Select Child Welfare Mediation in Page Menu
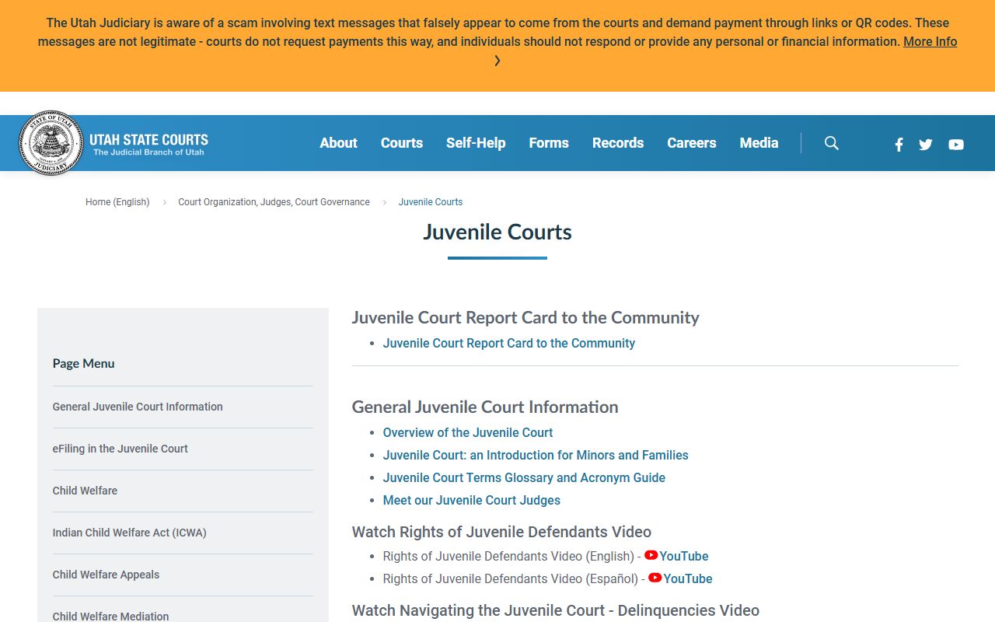 click(x=110, y=616)
